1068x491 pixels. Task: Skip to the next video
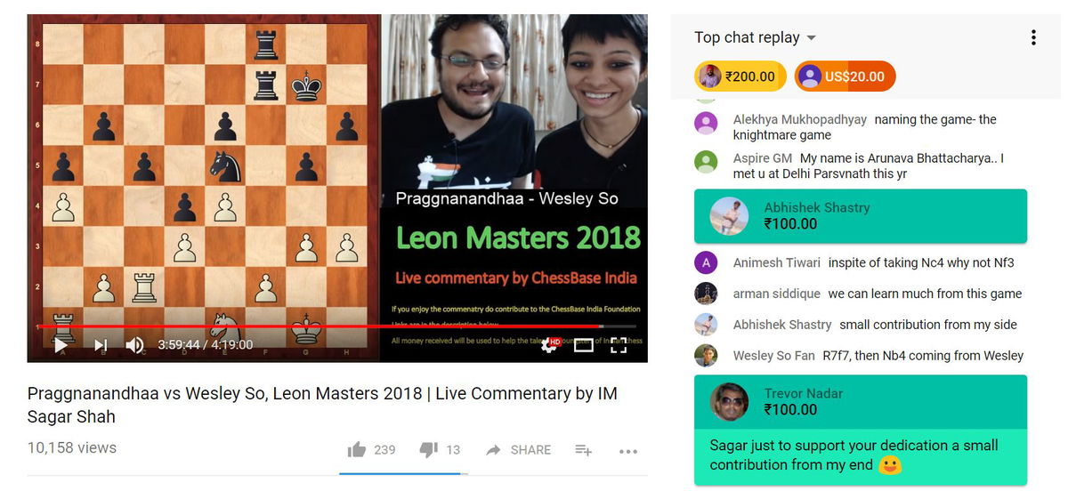[x=101, y=345]
